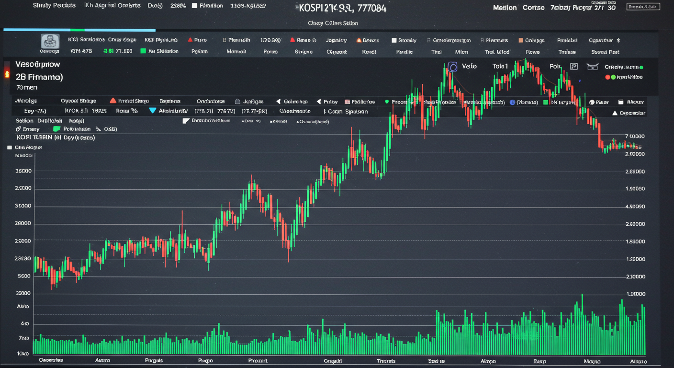Toggle the 'Crrokxoroaign' checkbox

428,40
